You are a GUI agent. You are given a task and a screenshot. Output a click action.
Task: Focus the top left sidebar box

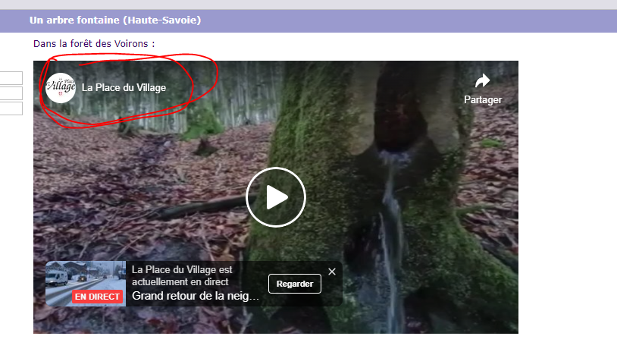pos(11,78)
